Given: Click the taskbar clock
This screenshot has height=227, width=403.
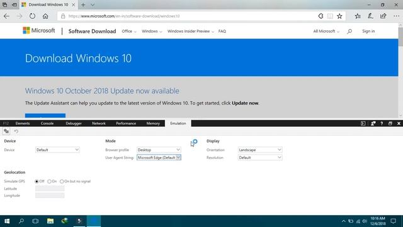Looking at the screenshot, I should (378, 221).
